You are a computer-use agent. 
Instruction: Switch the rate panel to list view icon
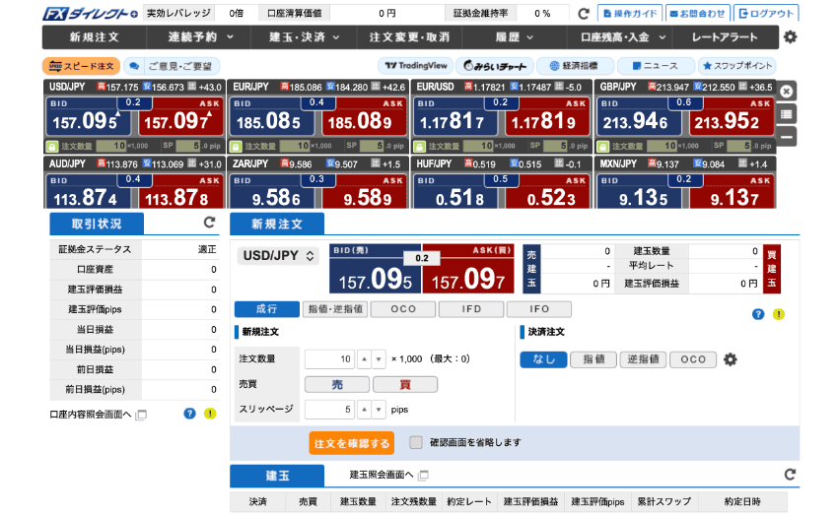(786, 113)
